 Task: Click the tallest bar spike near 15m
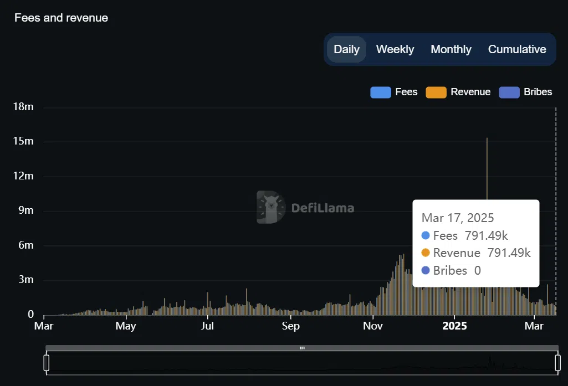(x=487, y=166)
